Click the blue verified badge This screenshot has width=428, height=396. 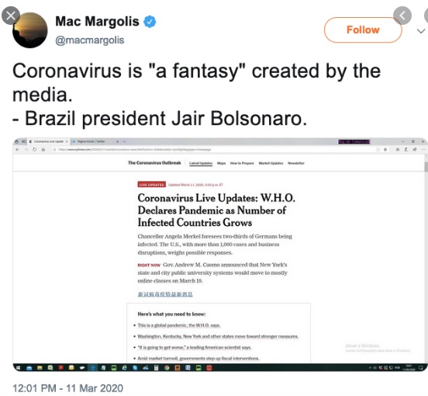click(150, 22)
